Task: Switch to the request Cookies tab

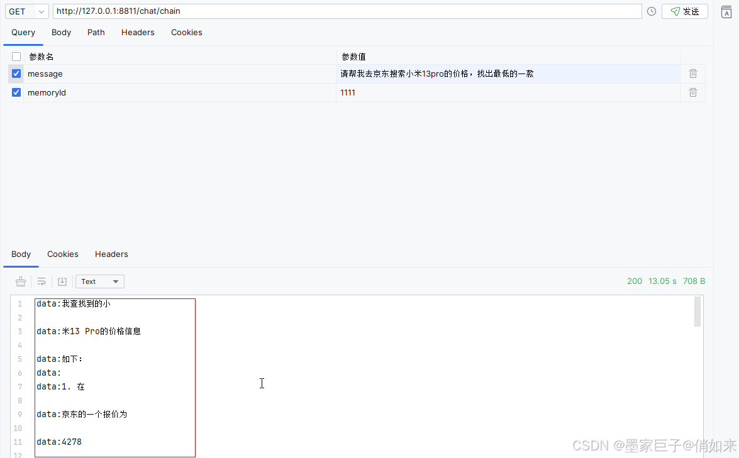Action: click(187, 33)
